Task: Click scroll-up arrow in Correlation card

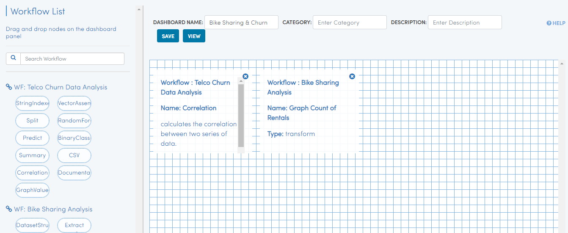Action: tap(241, 81)
